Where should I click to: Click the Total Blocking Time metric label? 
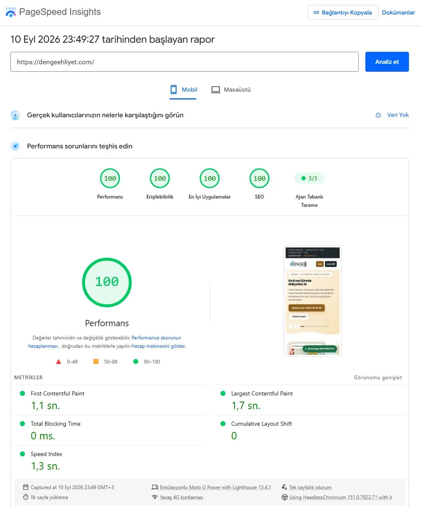click(x=56, y=424)
